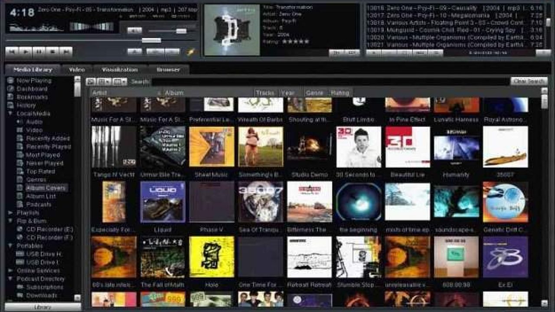Screen dimensions: 555x312
Task: Switch to the Media Library tab
Action: click(33, 70)
